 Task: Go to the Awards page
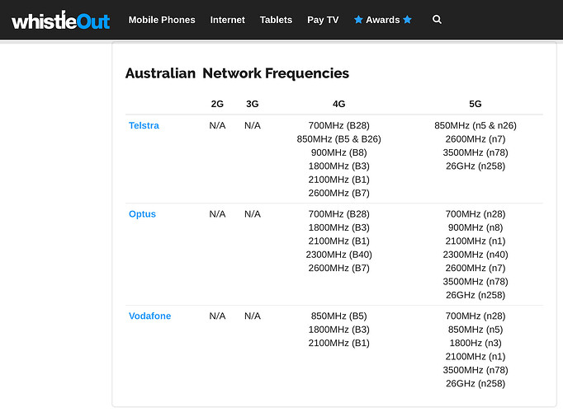(x=383, y=20)
